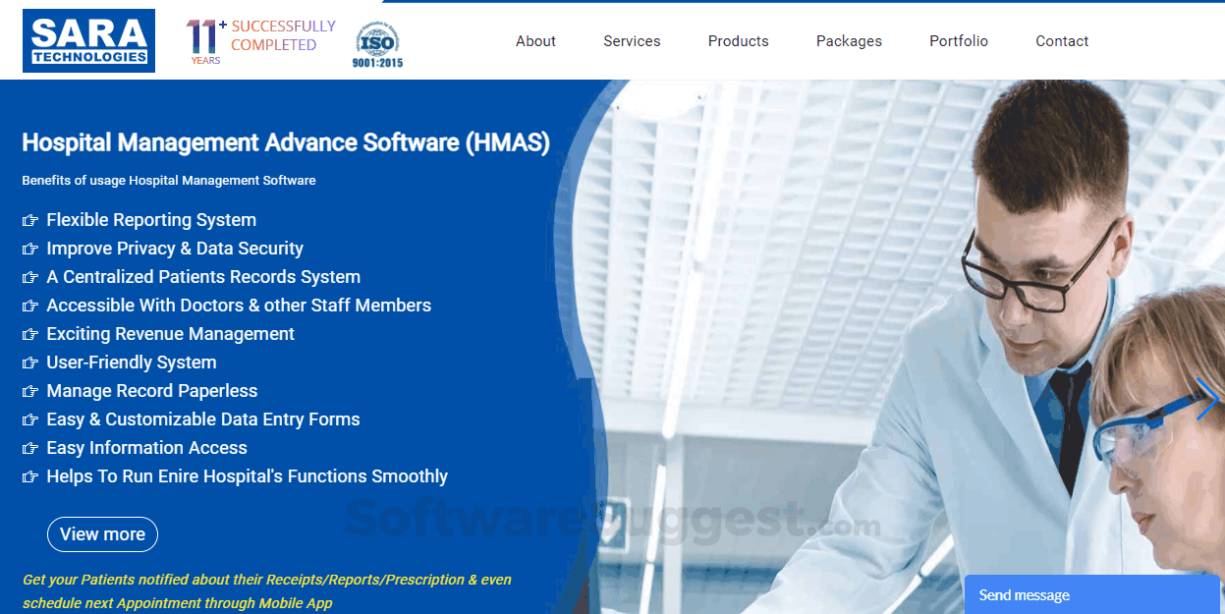The image size is (1225, 614).
Task: Click the 'User-Friendly System' text
Action: click(x=132, y=363)
